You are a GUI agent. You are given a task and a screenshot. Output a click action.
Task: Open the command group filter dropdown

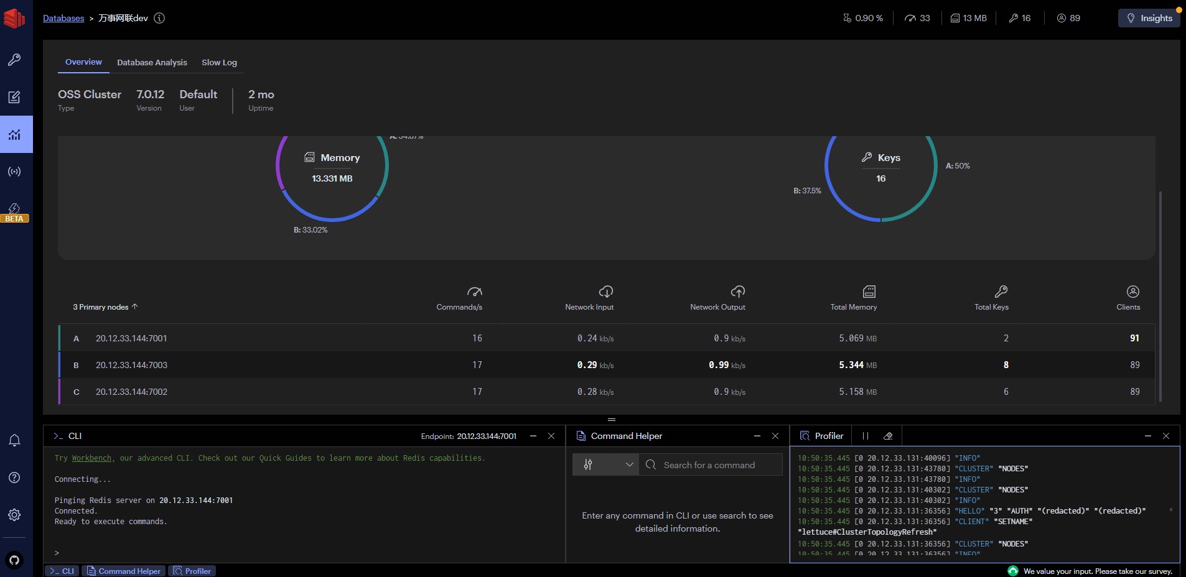tap(606, 464)
